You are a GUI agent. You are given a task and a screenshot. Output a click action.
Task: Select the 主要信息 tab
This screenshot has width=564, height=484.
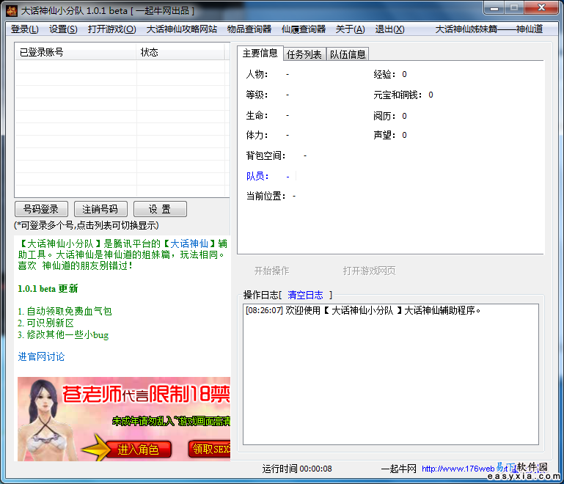260,54
